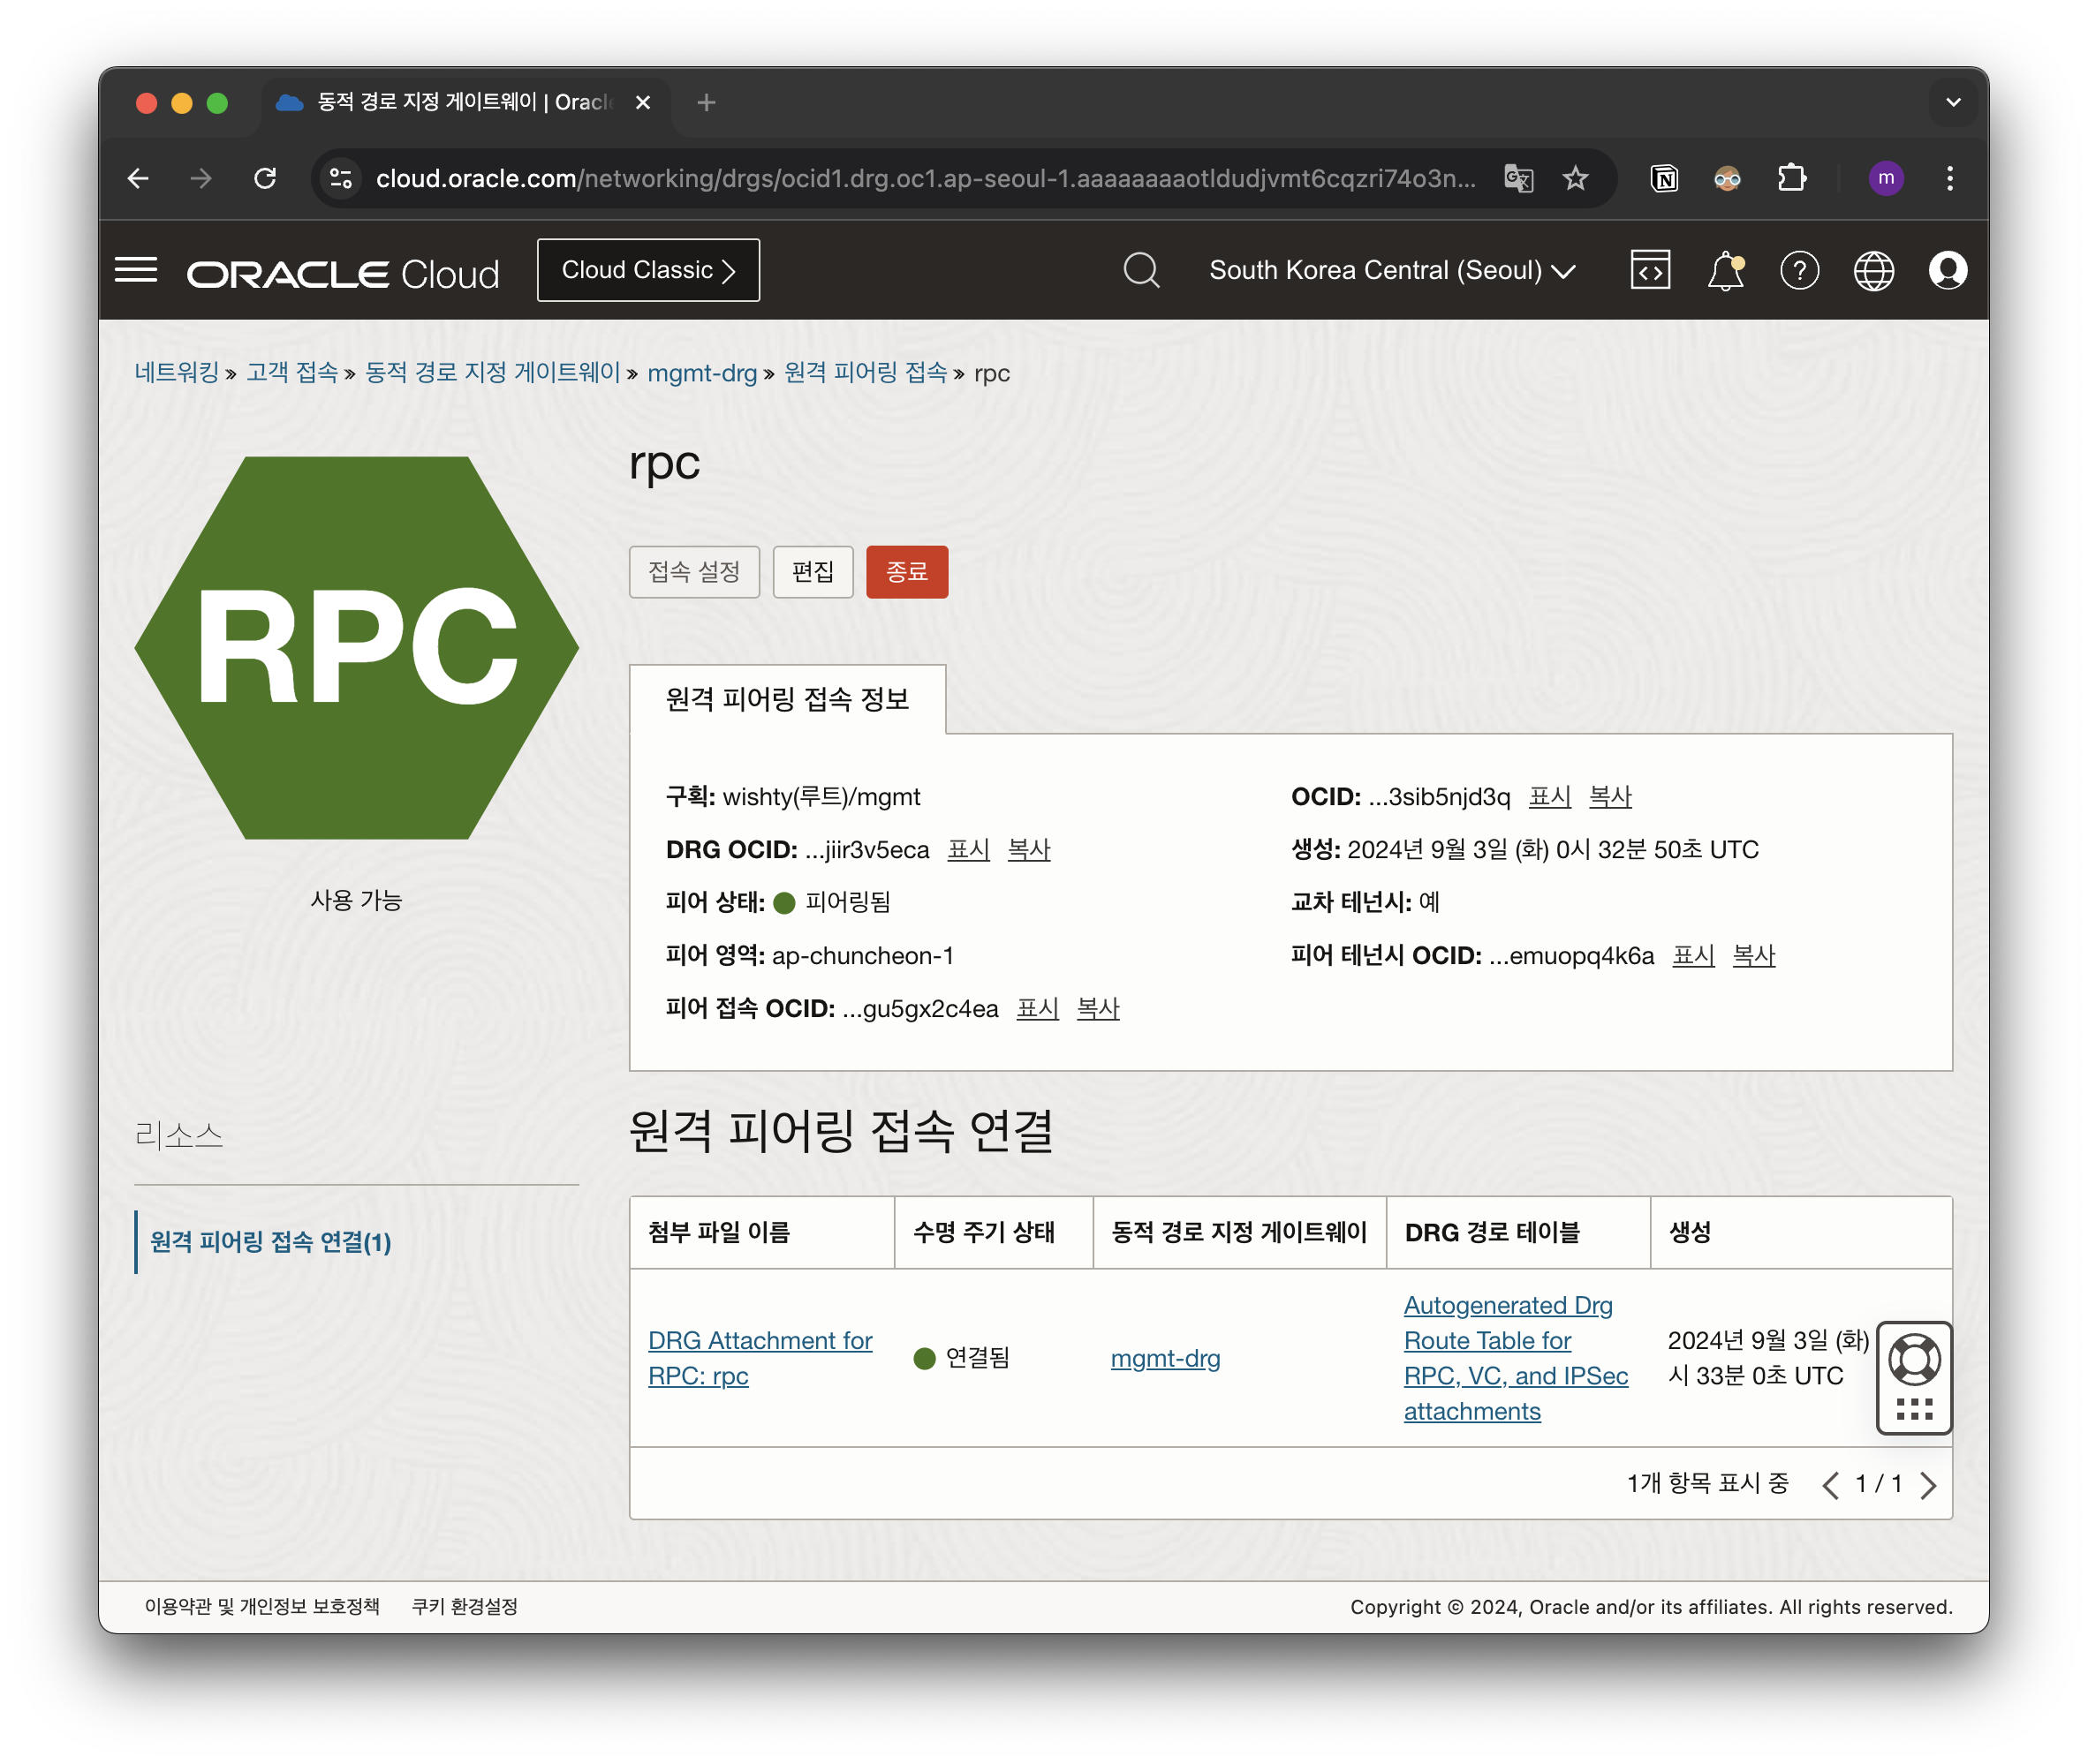
Task: Expand the browser tab search chevron
Action: pos(1952,102)
